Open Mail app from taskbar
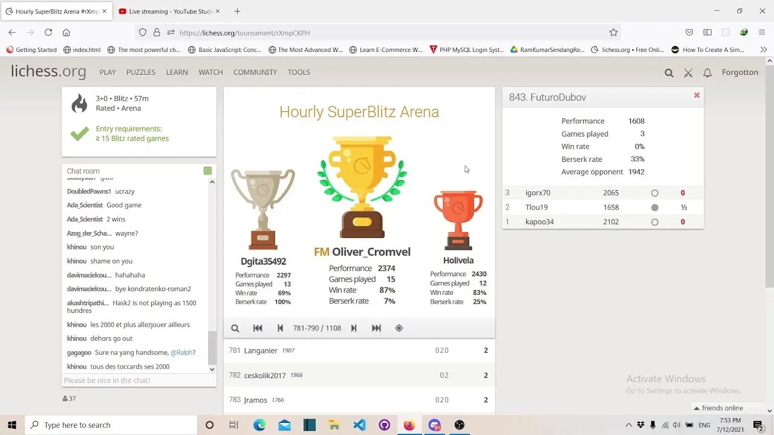Viewport: 774px width, 435px height. [284, 425]
